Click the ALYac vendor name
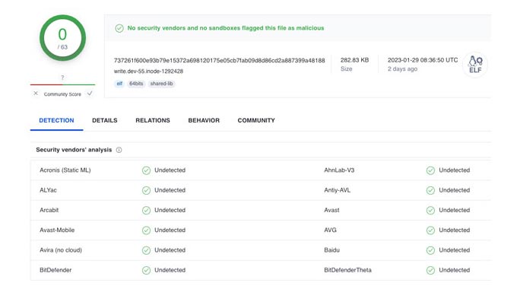This screenshot has width=517, height=289. pos(48,190)
